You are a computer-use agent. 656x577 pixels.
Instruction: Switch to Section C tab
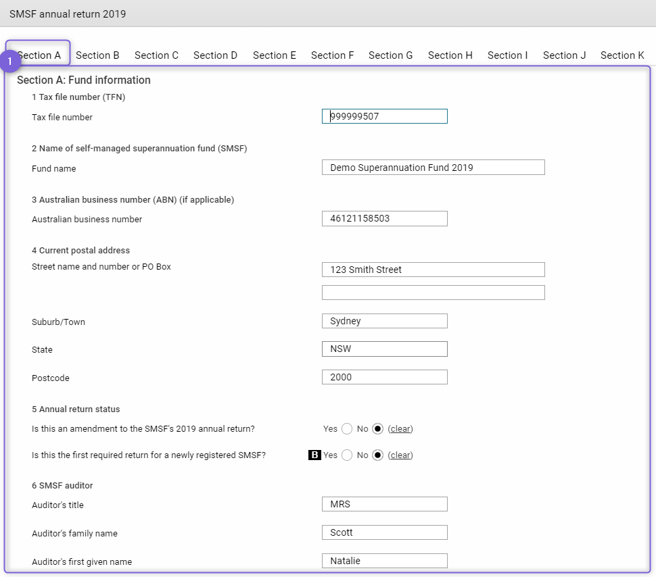point(156,55)
